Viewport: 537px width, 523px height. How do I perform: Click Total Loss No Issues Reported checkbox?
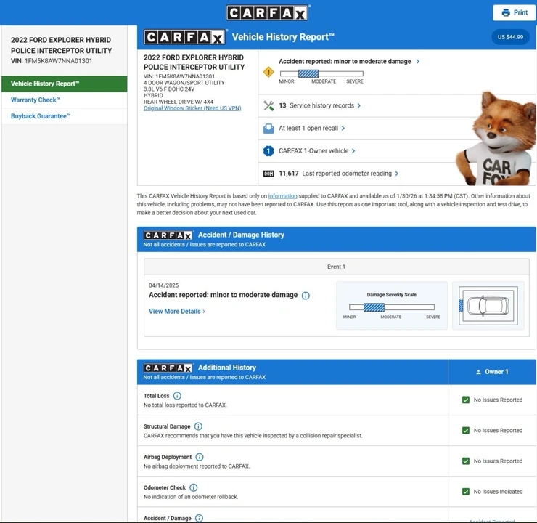coord(466,400)
